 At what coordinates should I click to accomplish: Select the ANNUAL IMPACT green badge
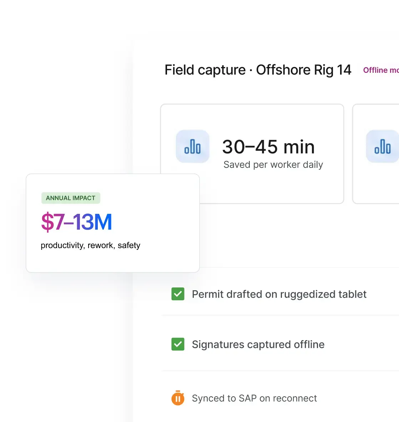(71, 198)
